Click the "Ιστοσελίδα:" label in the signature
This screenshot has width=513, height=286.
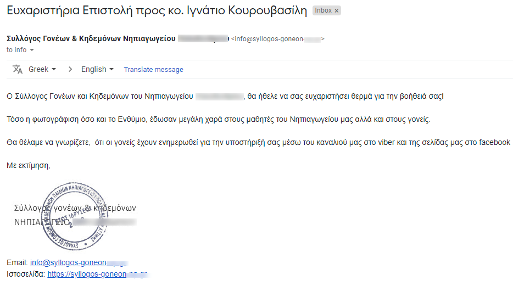[26, 274]
